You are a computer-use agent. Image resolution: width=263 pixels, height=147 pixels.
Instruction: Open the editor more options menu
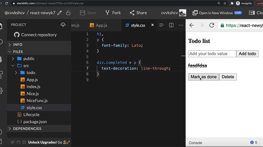click(181, 25)
